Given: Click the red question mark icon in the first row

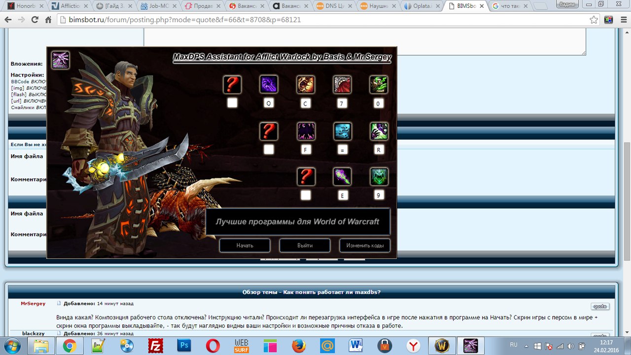Looking at the screenshot, I should click(232, 85).
